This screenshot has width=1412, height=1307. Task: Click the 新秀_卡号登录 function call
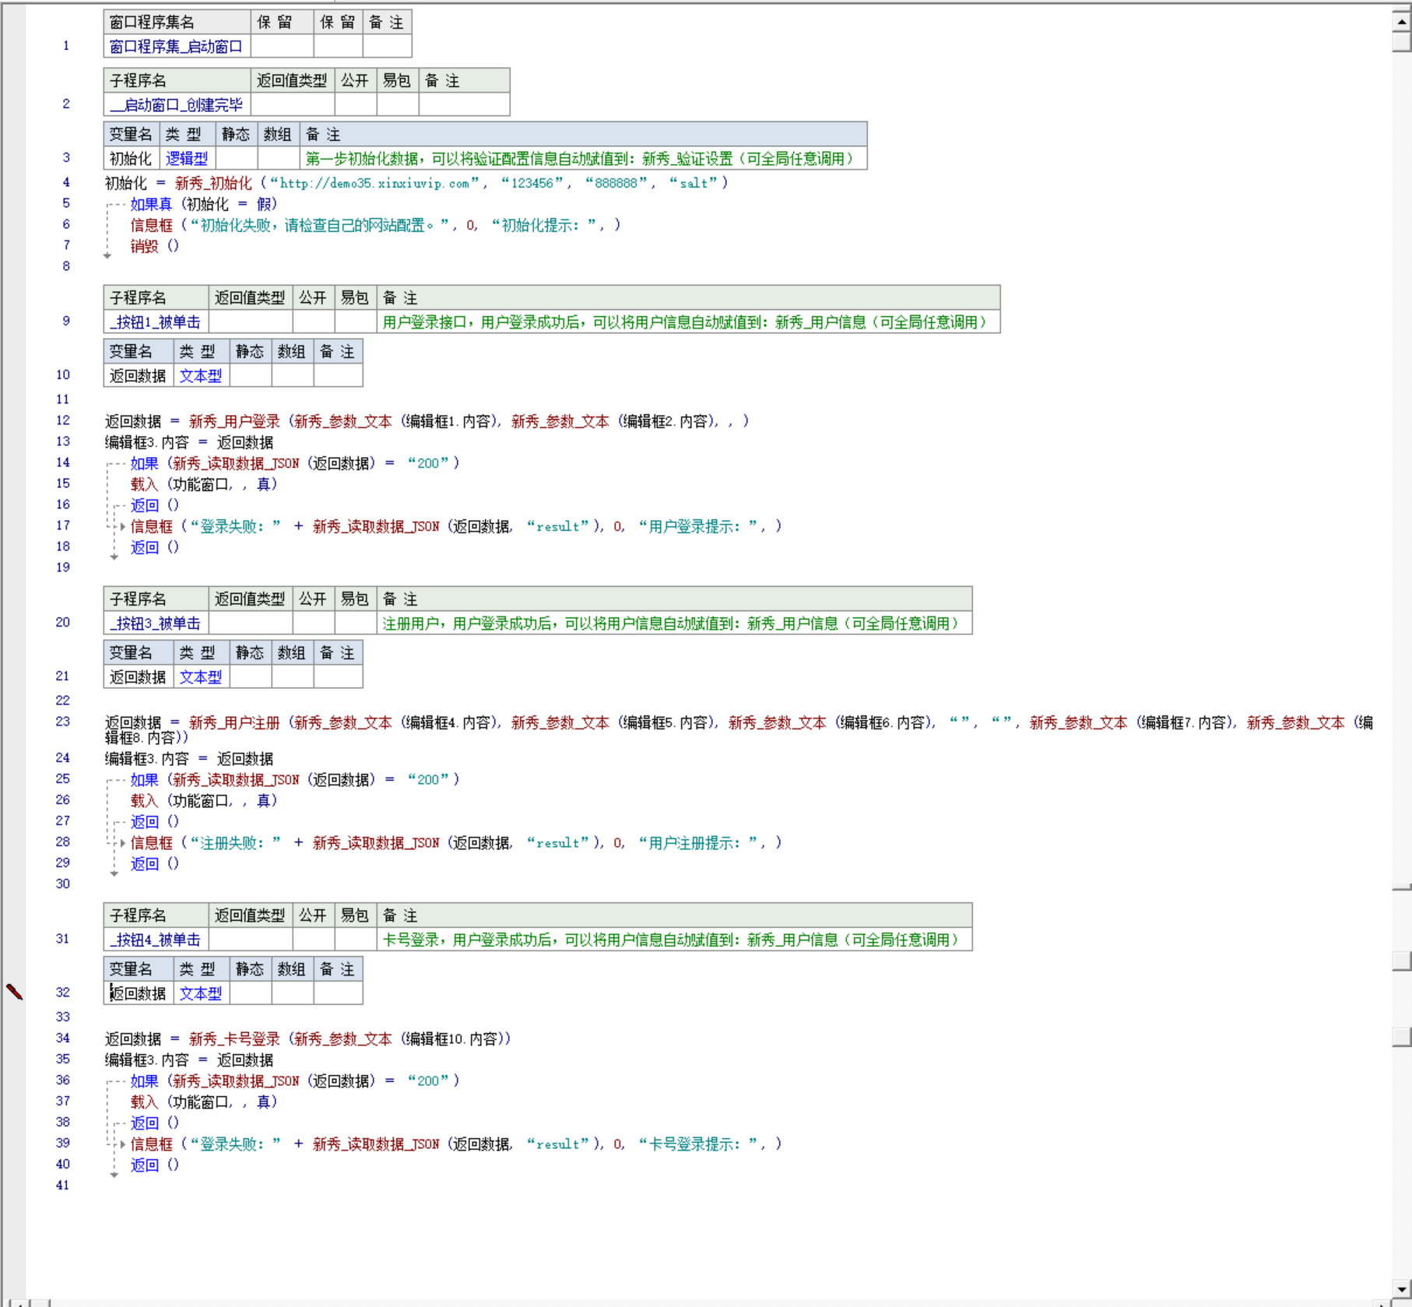(234, 1038)
